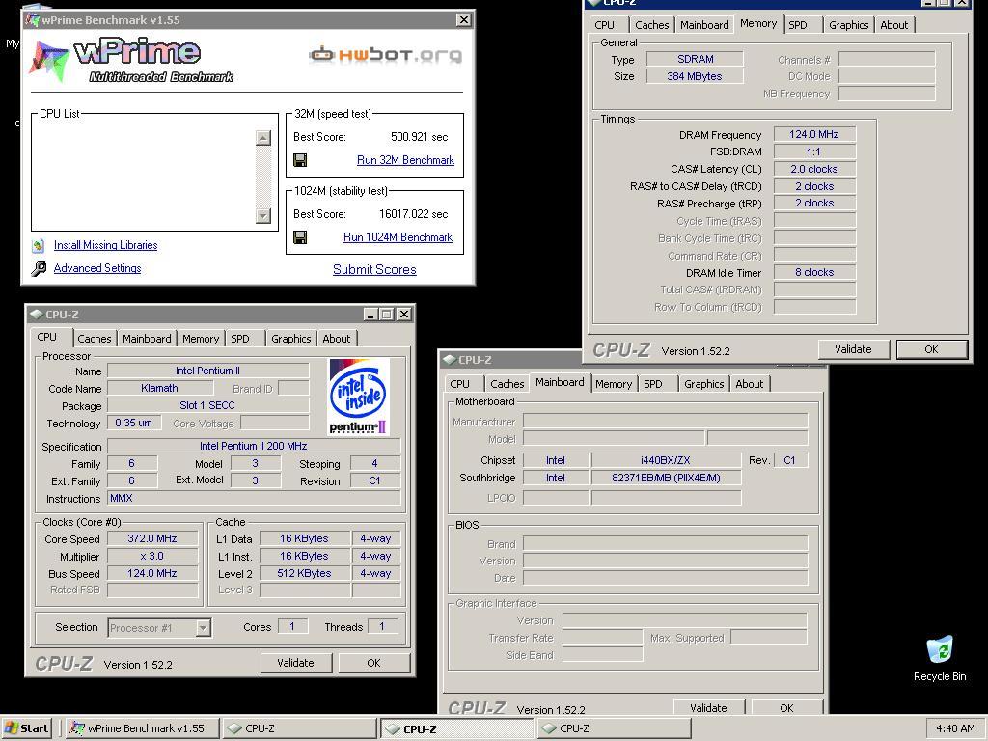Select Caches tab in CPU-Z Memory window
Image resolution: width=988 pixels, height=741 pixels.
[651, 25]
